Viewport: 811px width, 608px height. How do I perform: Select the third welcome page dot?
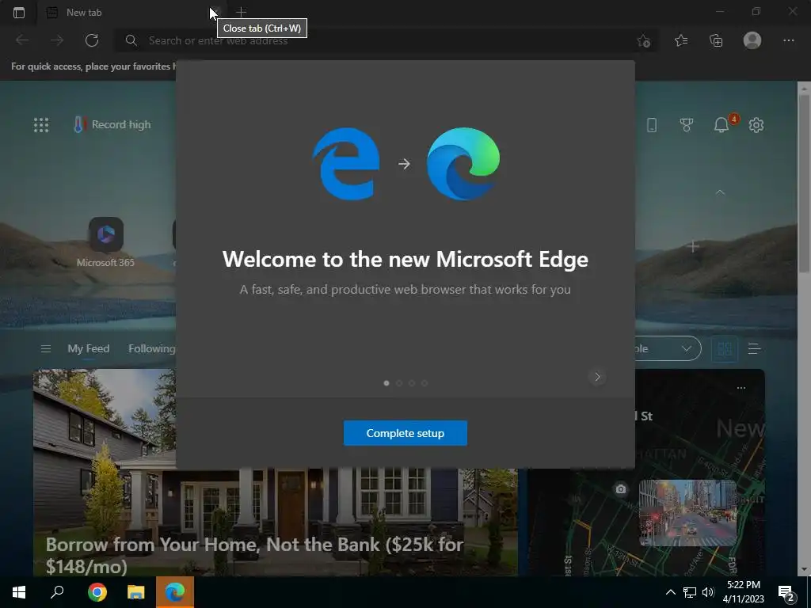(x=412, y=383)
